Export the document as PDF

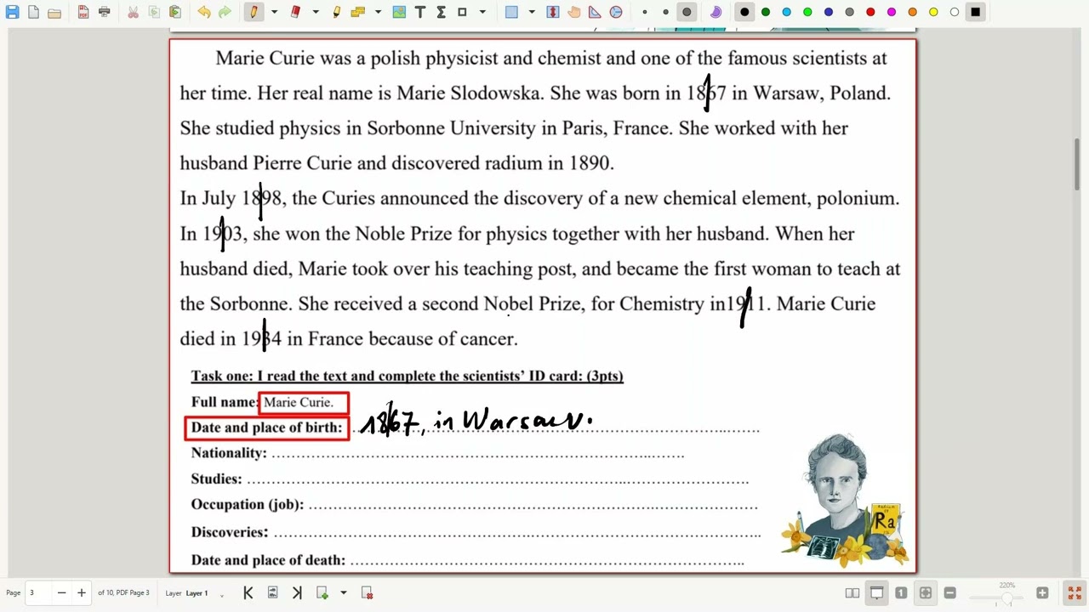pyautogui.click(x=83, y=12)
